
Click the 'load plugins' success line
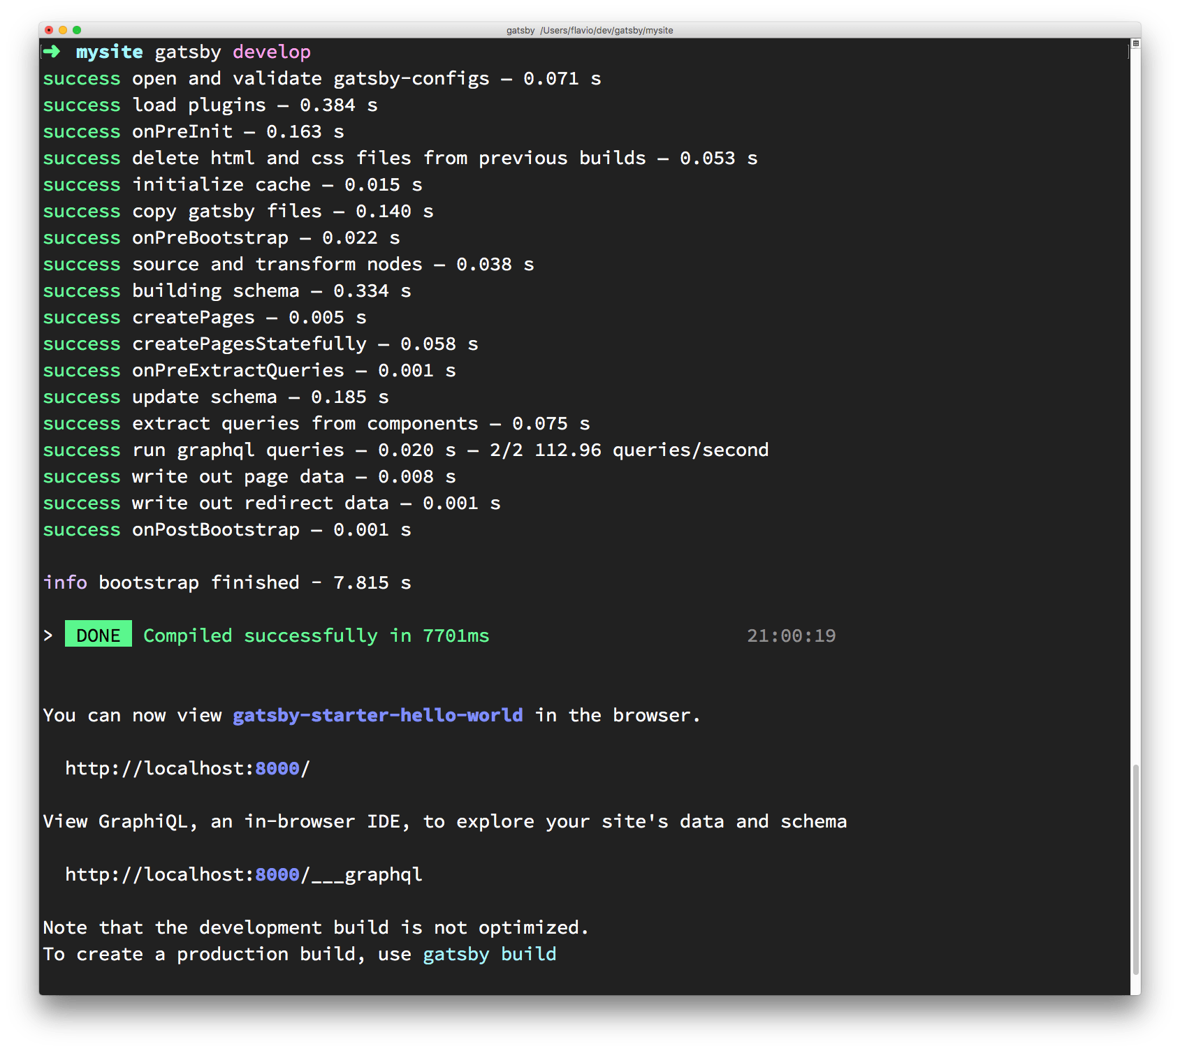[210, 105]
